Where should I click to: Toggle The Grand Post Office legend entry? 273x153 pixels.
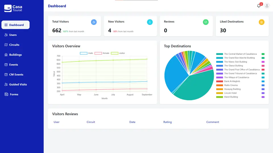[238, 70]
